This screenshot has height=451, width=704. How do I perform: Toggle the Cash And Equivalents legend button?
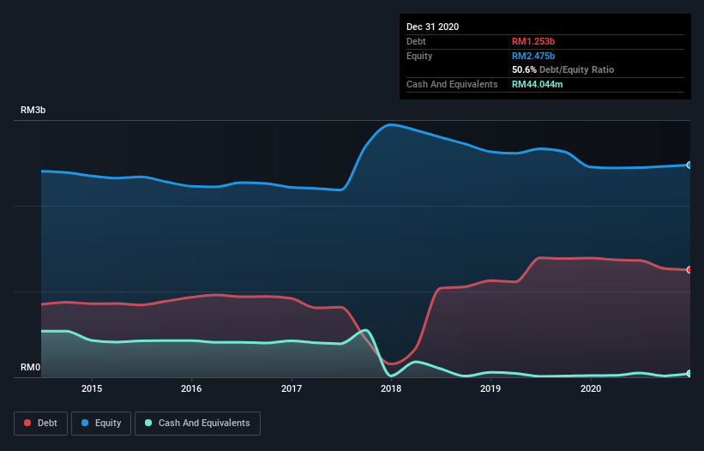(x=197, y=424)
